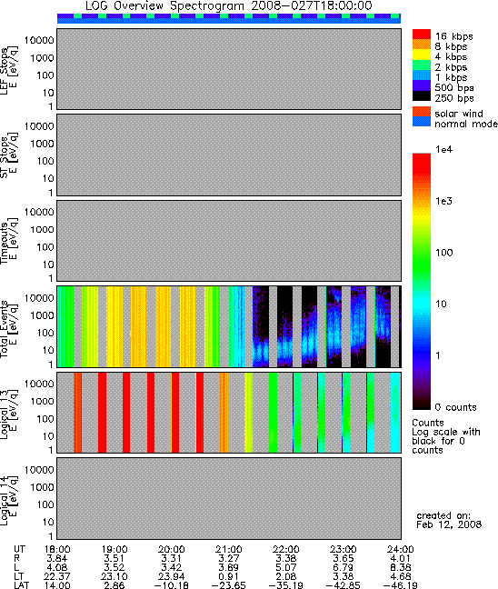Click the Timeouts panel
The height and width of the screenshot is (589, 498).
point(229,241)
